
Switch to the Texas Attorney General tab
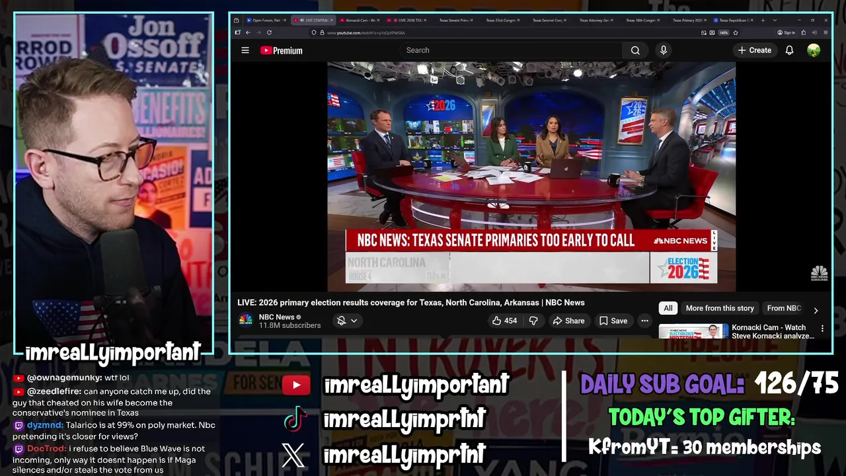[x=594, y=20]
